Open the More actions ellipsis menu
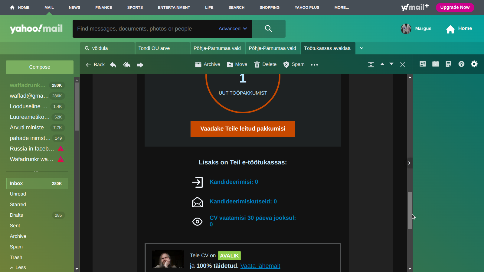The width and height of the screenshot is (484, 272). [314, 65]
